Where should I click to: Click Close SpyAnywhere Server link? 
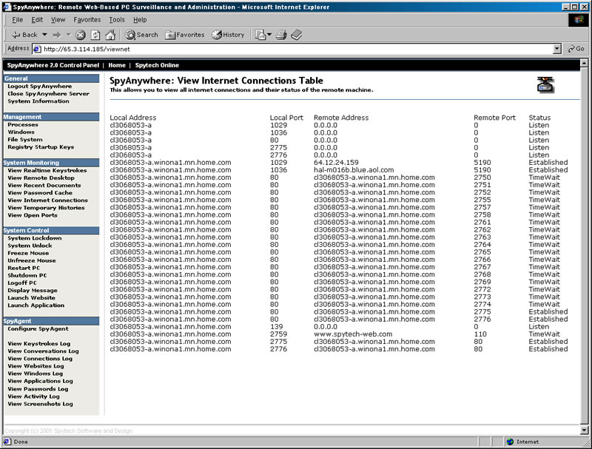pos(48,94)
